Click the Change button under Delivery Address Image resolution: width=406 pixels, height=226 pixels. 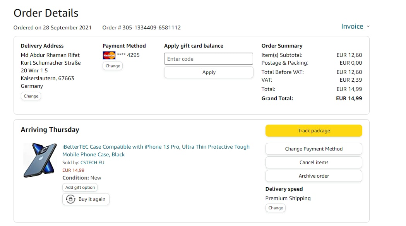pos(31,96)
